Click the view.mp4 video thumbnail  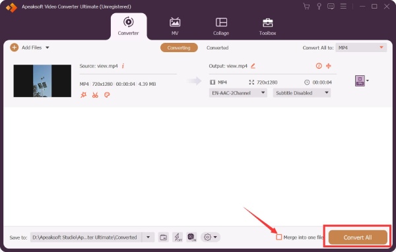[42, 80]
